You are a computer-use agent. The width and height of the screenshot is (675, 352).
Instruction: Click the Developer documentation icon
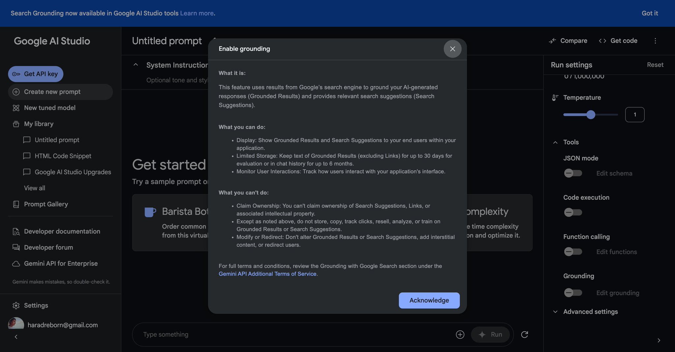16,231
